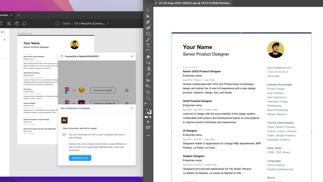Screen dimensions: 323x182
Task: Open the Drawing Modes icon
Action: tap(148, 122)
